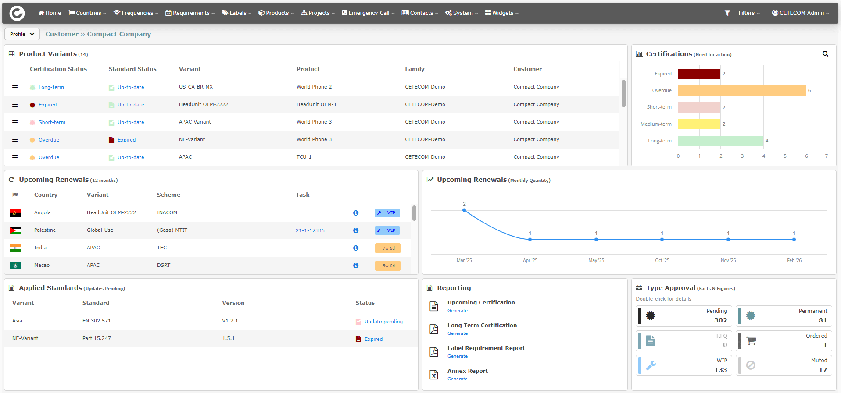Click the Certifications search magnifier icon

coord(825,54)
